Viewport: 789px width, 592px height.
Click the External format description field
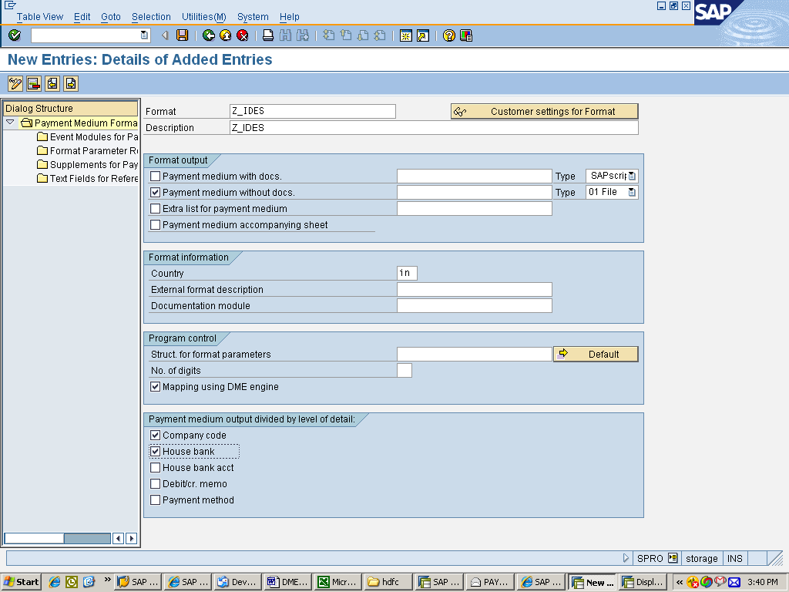475,290
